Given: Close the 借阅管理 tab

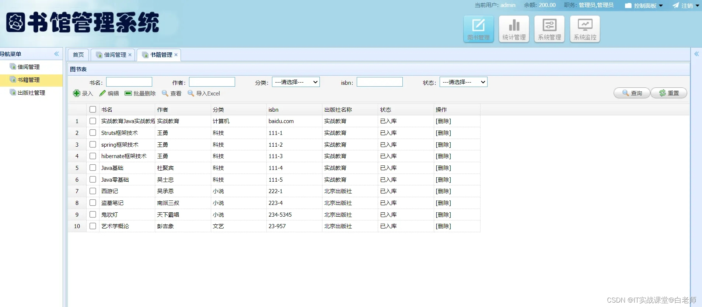Looking at the screenshot, I should coord(130,55).
